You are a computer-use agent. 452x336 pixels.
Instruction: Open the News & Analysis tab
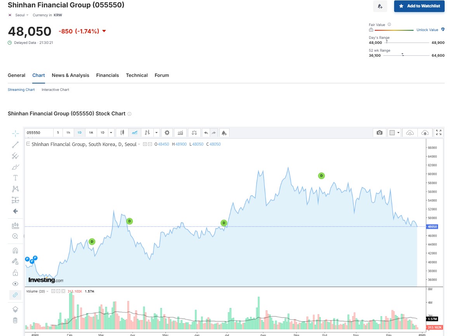tap(70, 75)
